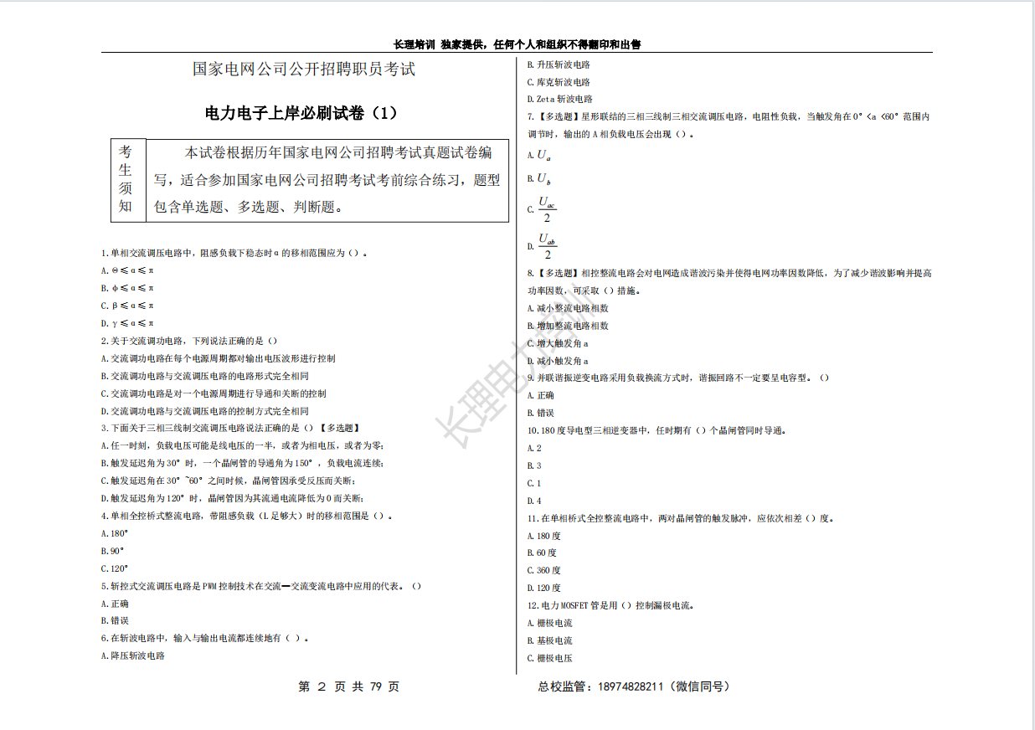The image size is (1035, 730).
Task: Click the heading "国家电网公司公开招聘职员考试"
Action: point(304,69)
